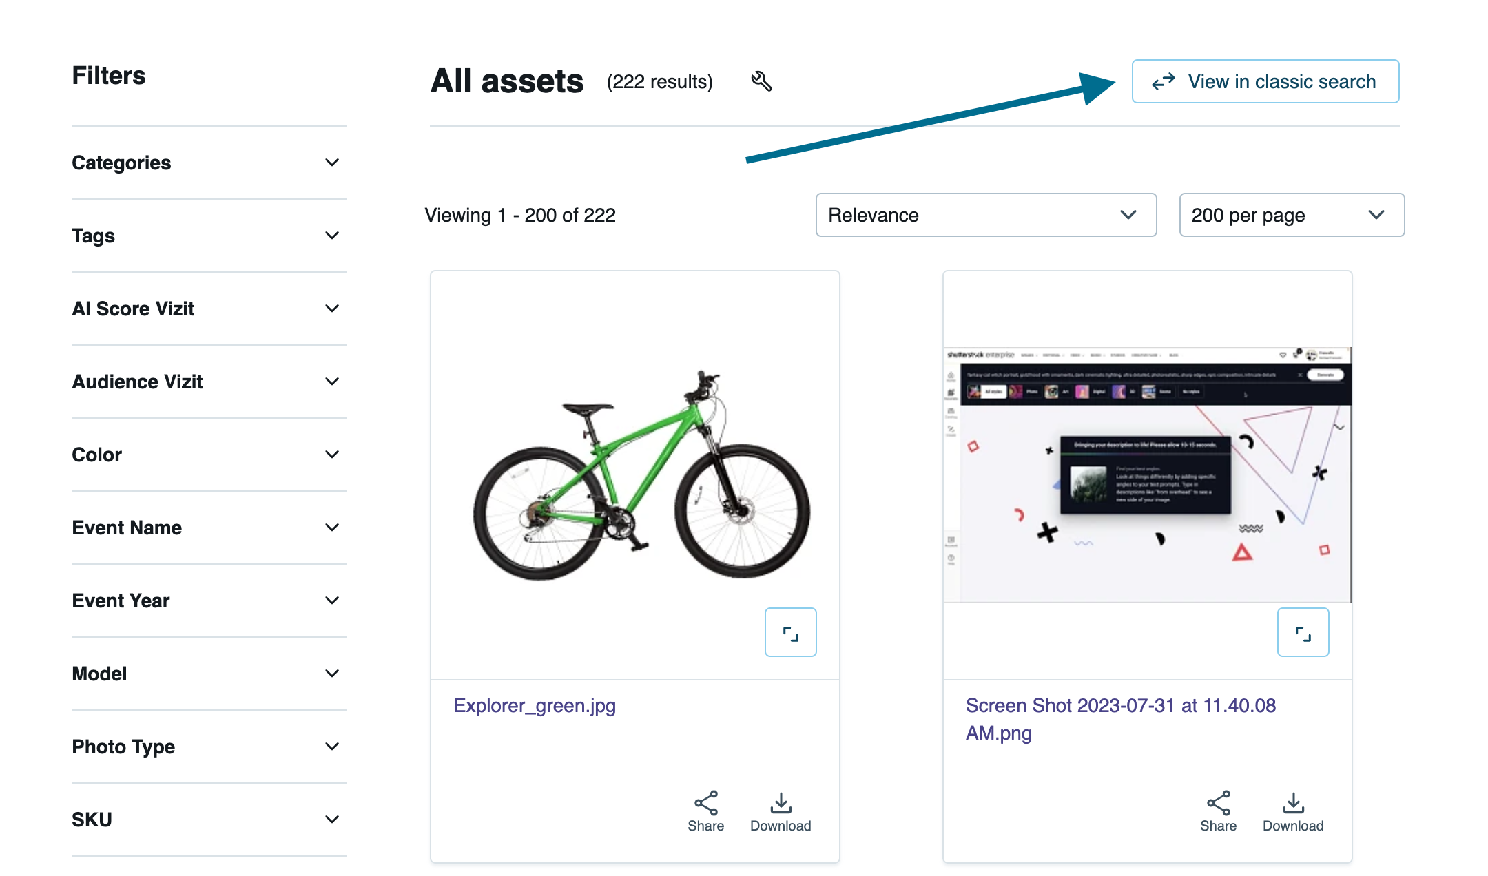This screenshot has height=876, width=1488.
Task: Download Explorer_green.jpg via the download icon
Action: [x=781, y=802]
